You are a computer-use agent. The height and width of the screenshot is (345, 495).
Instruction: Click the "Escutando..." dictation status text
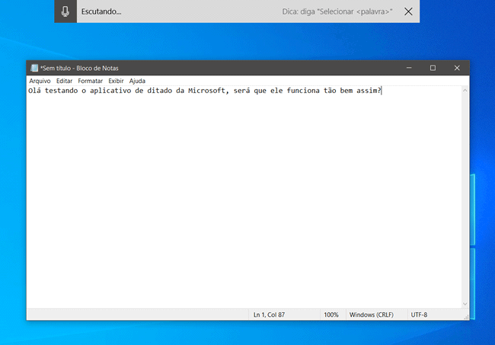[x=101, y=11]
